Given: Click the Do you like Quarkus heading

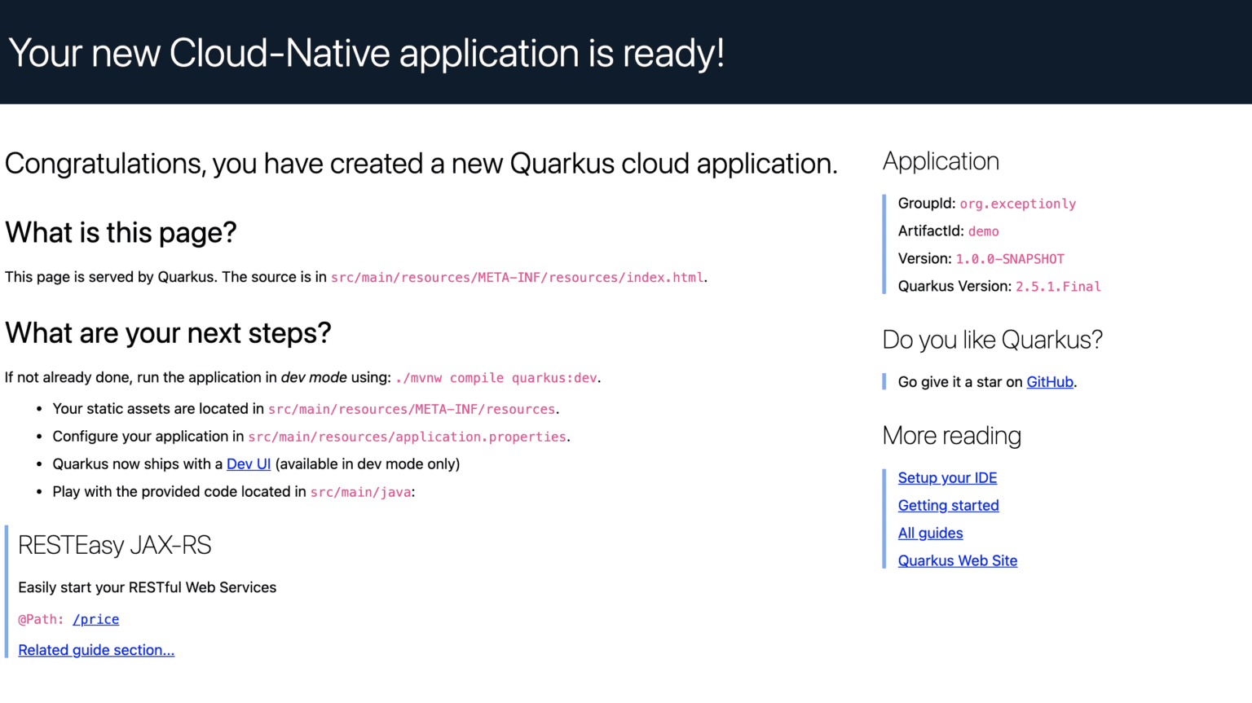Looking at the screenshot, I should pos(992,340).
